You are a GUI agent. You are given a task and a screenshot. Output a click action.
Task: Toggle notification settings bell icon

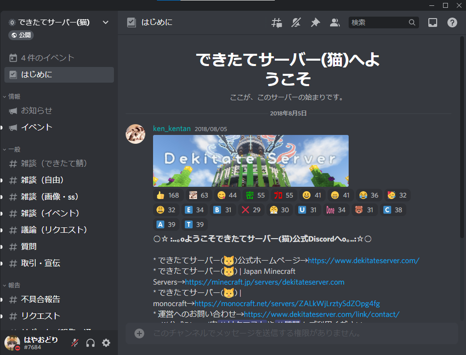(x=296, y=22)
